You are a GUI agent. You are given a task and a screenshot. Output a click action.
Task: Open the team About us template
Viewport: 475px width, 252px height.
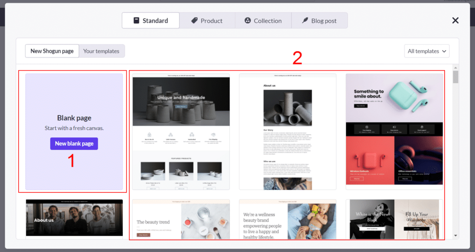click(74, 218)
